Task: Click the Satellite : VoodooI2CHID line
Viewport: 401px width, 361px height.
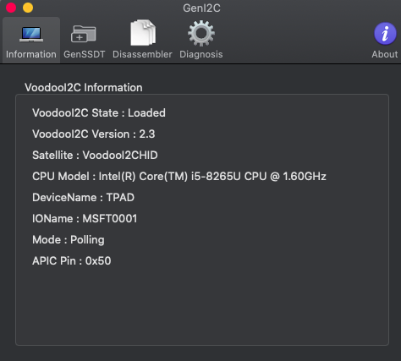Action: (95, 156)
